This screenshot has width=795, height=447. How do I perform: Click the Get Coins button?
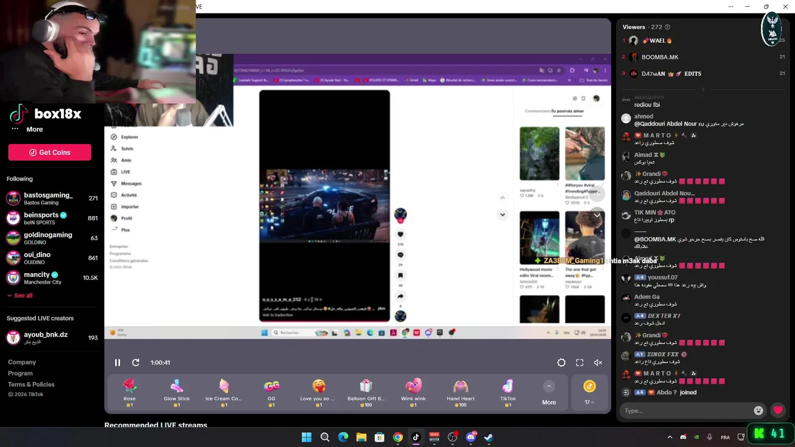[50, 152]
